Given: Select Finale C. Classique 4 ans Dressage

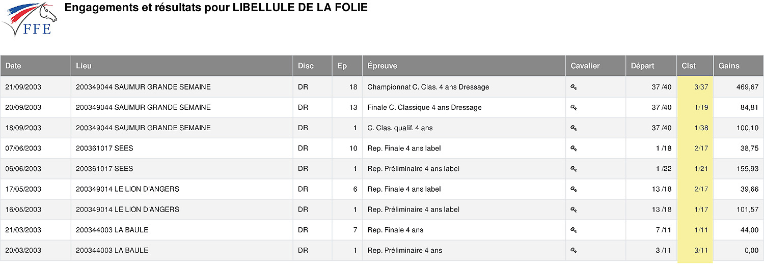Looking at the screenshot, I should [x=424, y=107].
